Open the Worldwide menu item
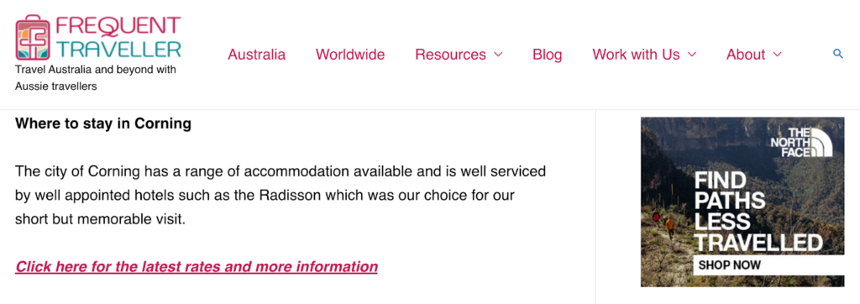 coord(350,55)
